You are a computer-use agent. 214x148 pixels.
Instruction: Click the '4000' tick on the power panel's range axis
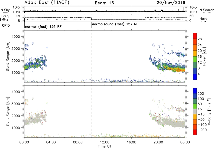point(16,37)
